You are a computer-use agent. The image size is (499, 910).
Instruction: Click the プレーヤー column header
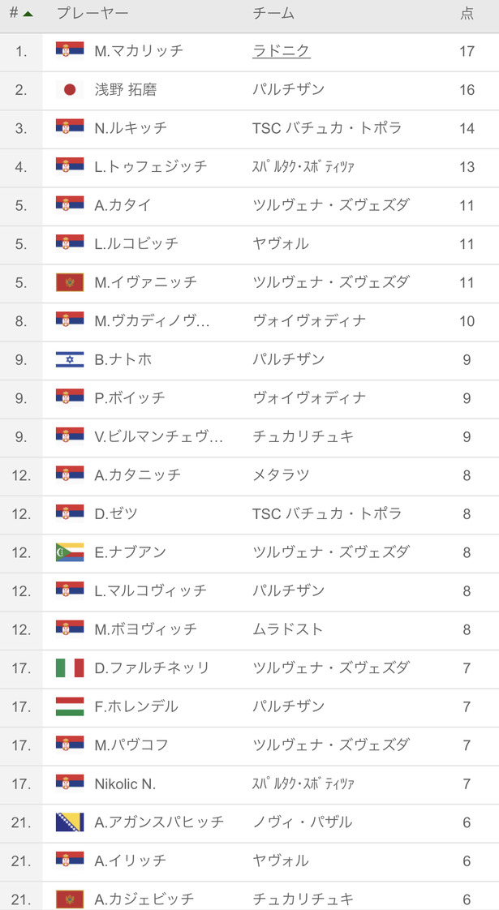[x=92, y=14]
